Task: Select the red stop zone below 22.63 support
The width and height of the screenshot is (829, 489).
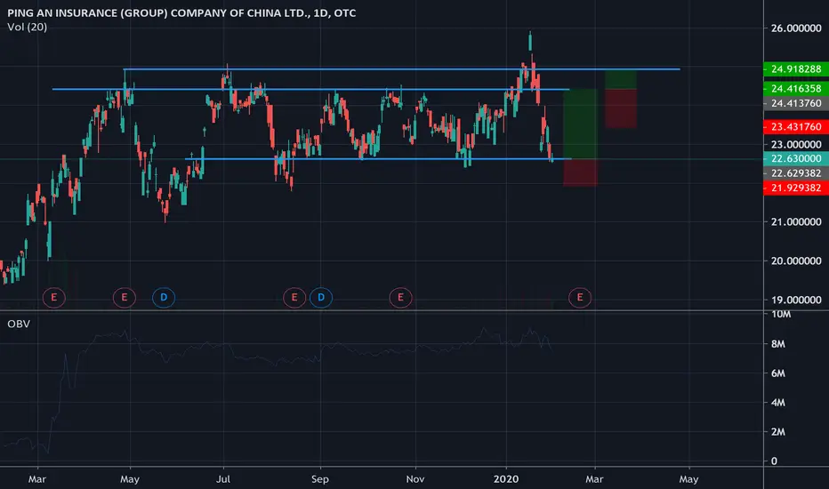Action: pos(581,172)
